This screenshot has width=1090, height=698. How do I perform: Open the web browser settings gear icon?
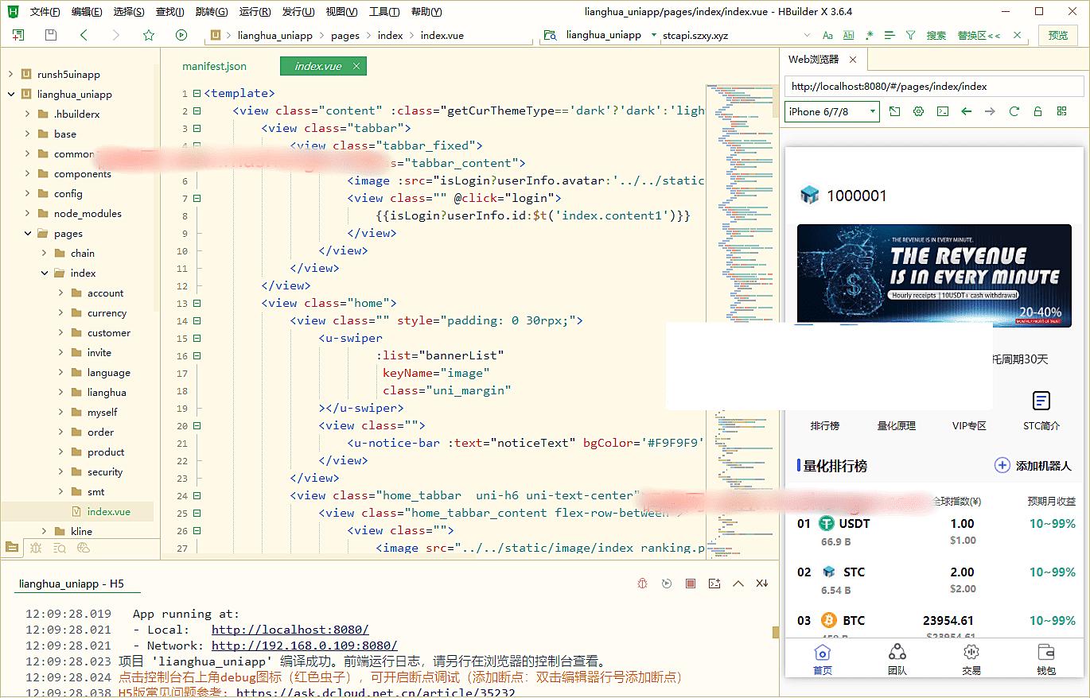918,112
